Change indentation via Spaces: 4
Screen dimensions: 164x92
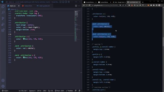pyautogui.click(x=32, y=91)
